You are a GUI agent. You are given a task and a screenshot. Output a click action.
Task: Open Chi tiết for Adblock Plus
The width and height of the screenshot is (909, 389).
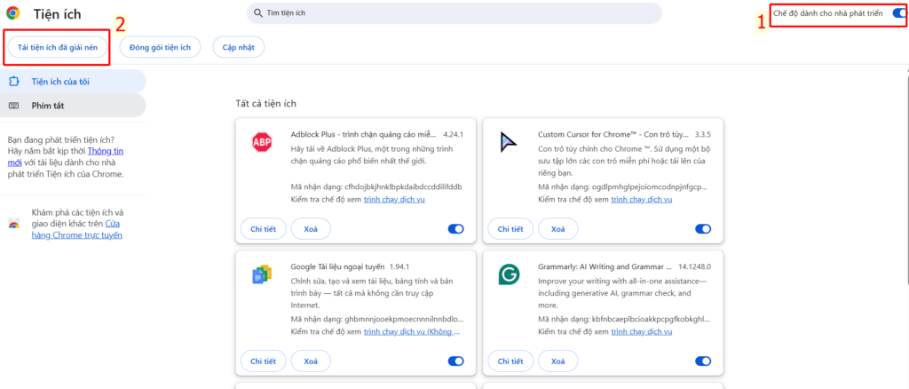click(x=263, y=229)
